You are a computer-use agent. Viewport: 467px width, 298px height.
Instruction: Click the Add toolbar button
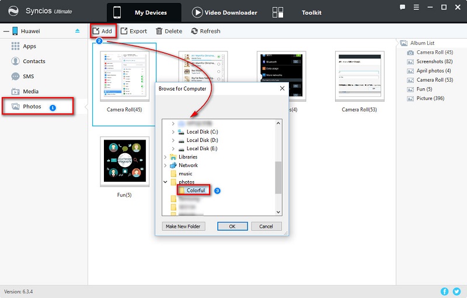point(103,31)
